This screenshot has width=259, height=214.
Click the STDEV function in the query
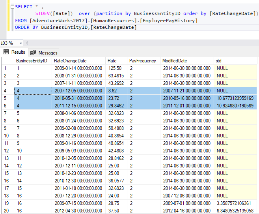point(43,13)
